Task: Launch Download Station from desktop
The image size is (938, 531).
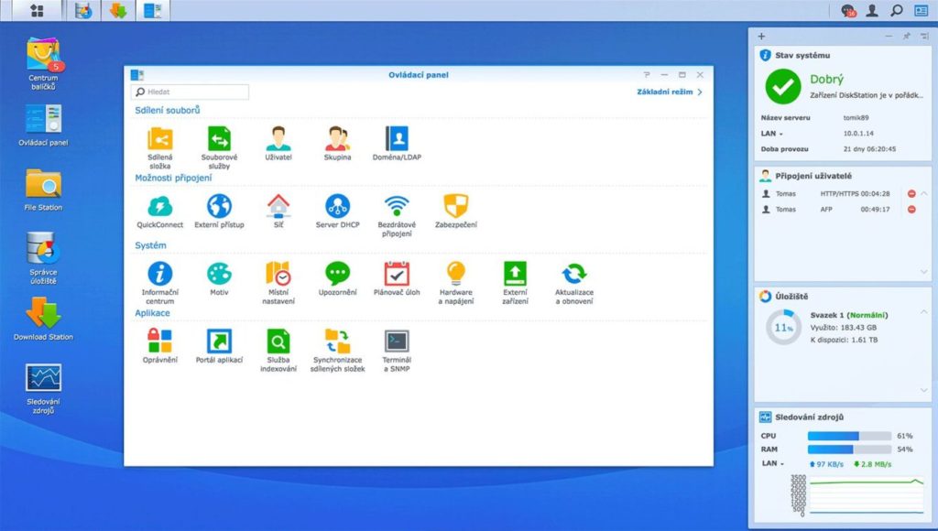Action: pyautogui.click(x=43, y=320)
